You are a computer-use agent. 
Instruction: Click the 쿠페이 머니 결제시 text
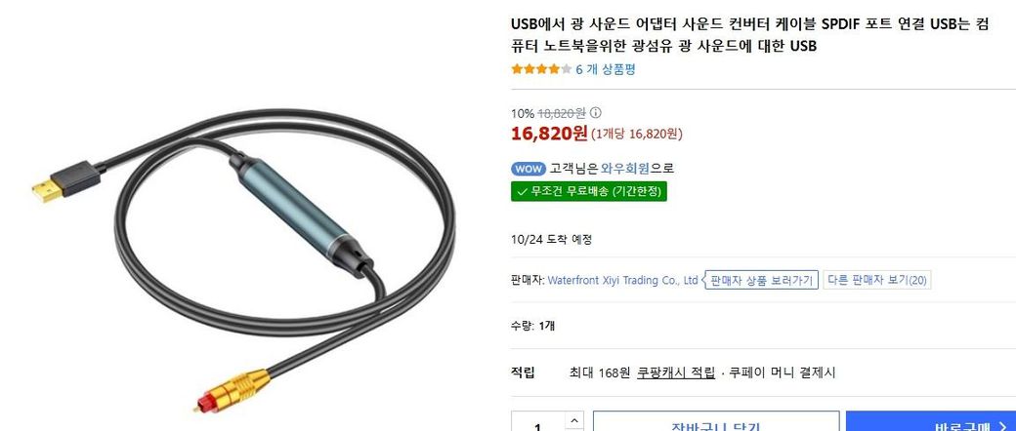tap(783, 372)
